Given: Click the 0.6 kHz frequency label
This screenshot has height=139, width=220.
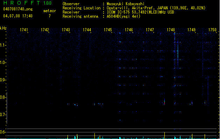Looking at the screenshot, I should click(3, 132).
